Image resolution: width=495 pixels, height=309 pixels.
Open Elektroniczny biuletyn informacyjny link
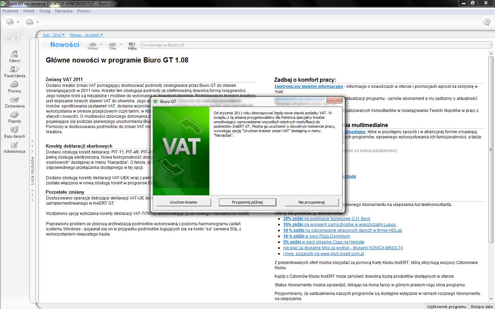coord(309,87)
